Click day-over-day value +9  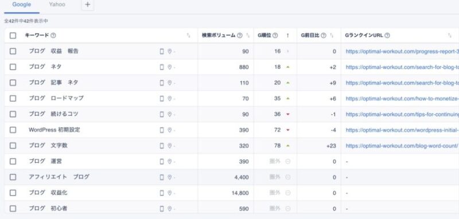point(333,83)
